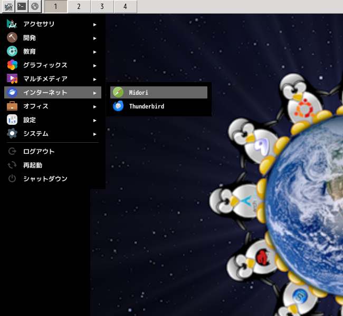Click the グラフィックス colorful icon
The image size is (343, 316).
pos(12,65)
